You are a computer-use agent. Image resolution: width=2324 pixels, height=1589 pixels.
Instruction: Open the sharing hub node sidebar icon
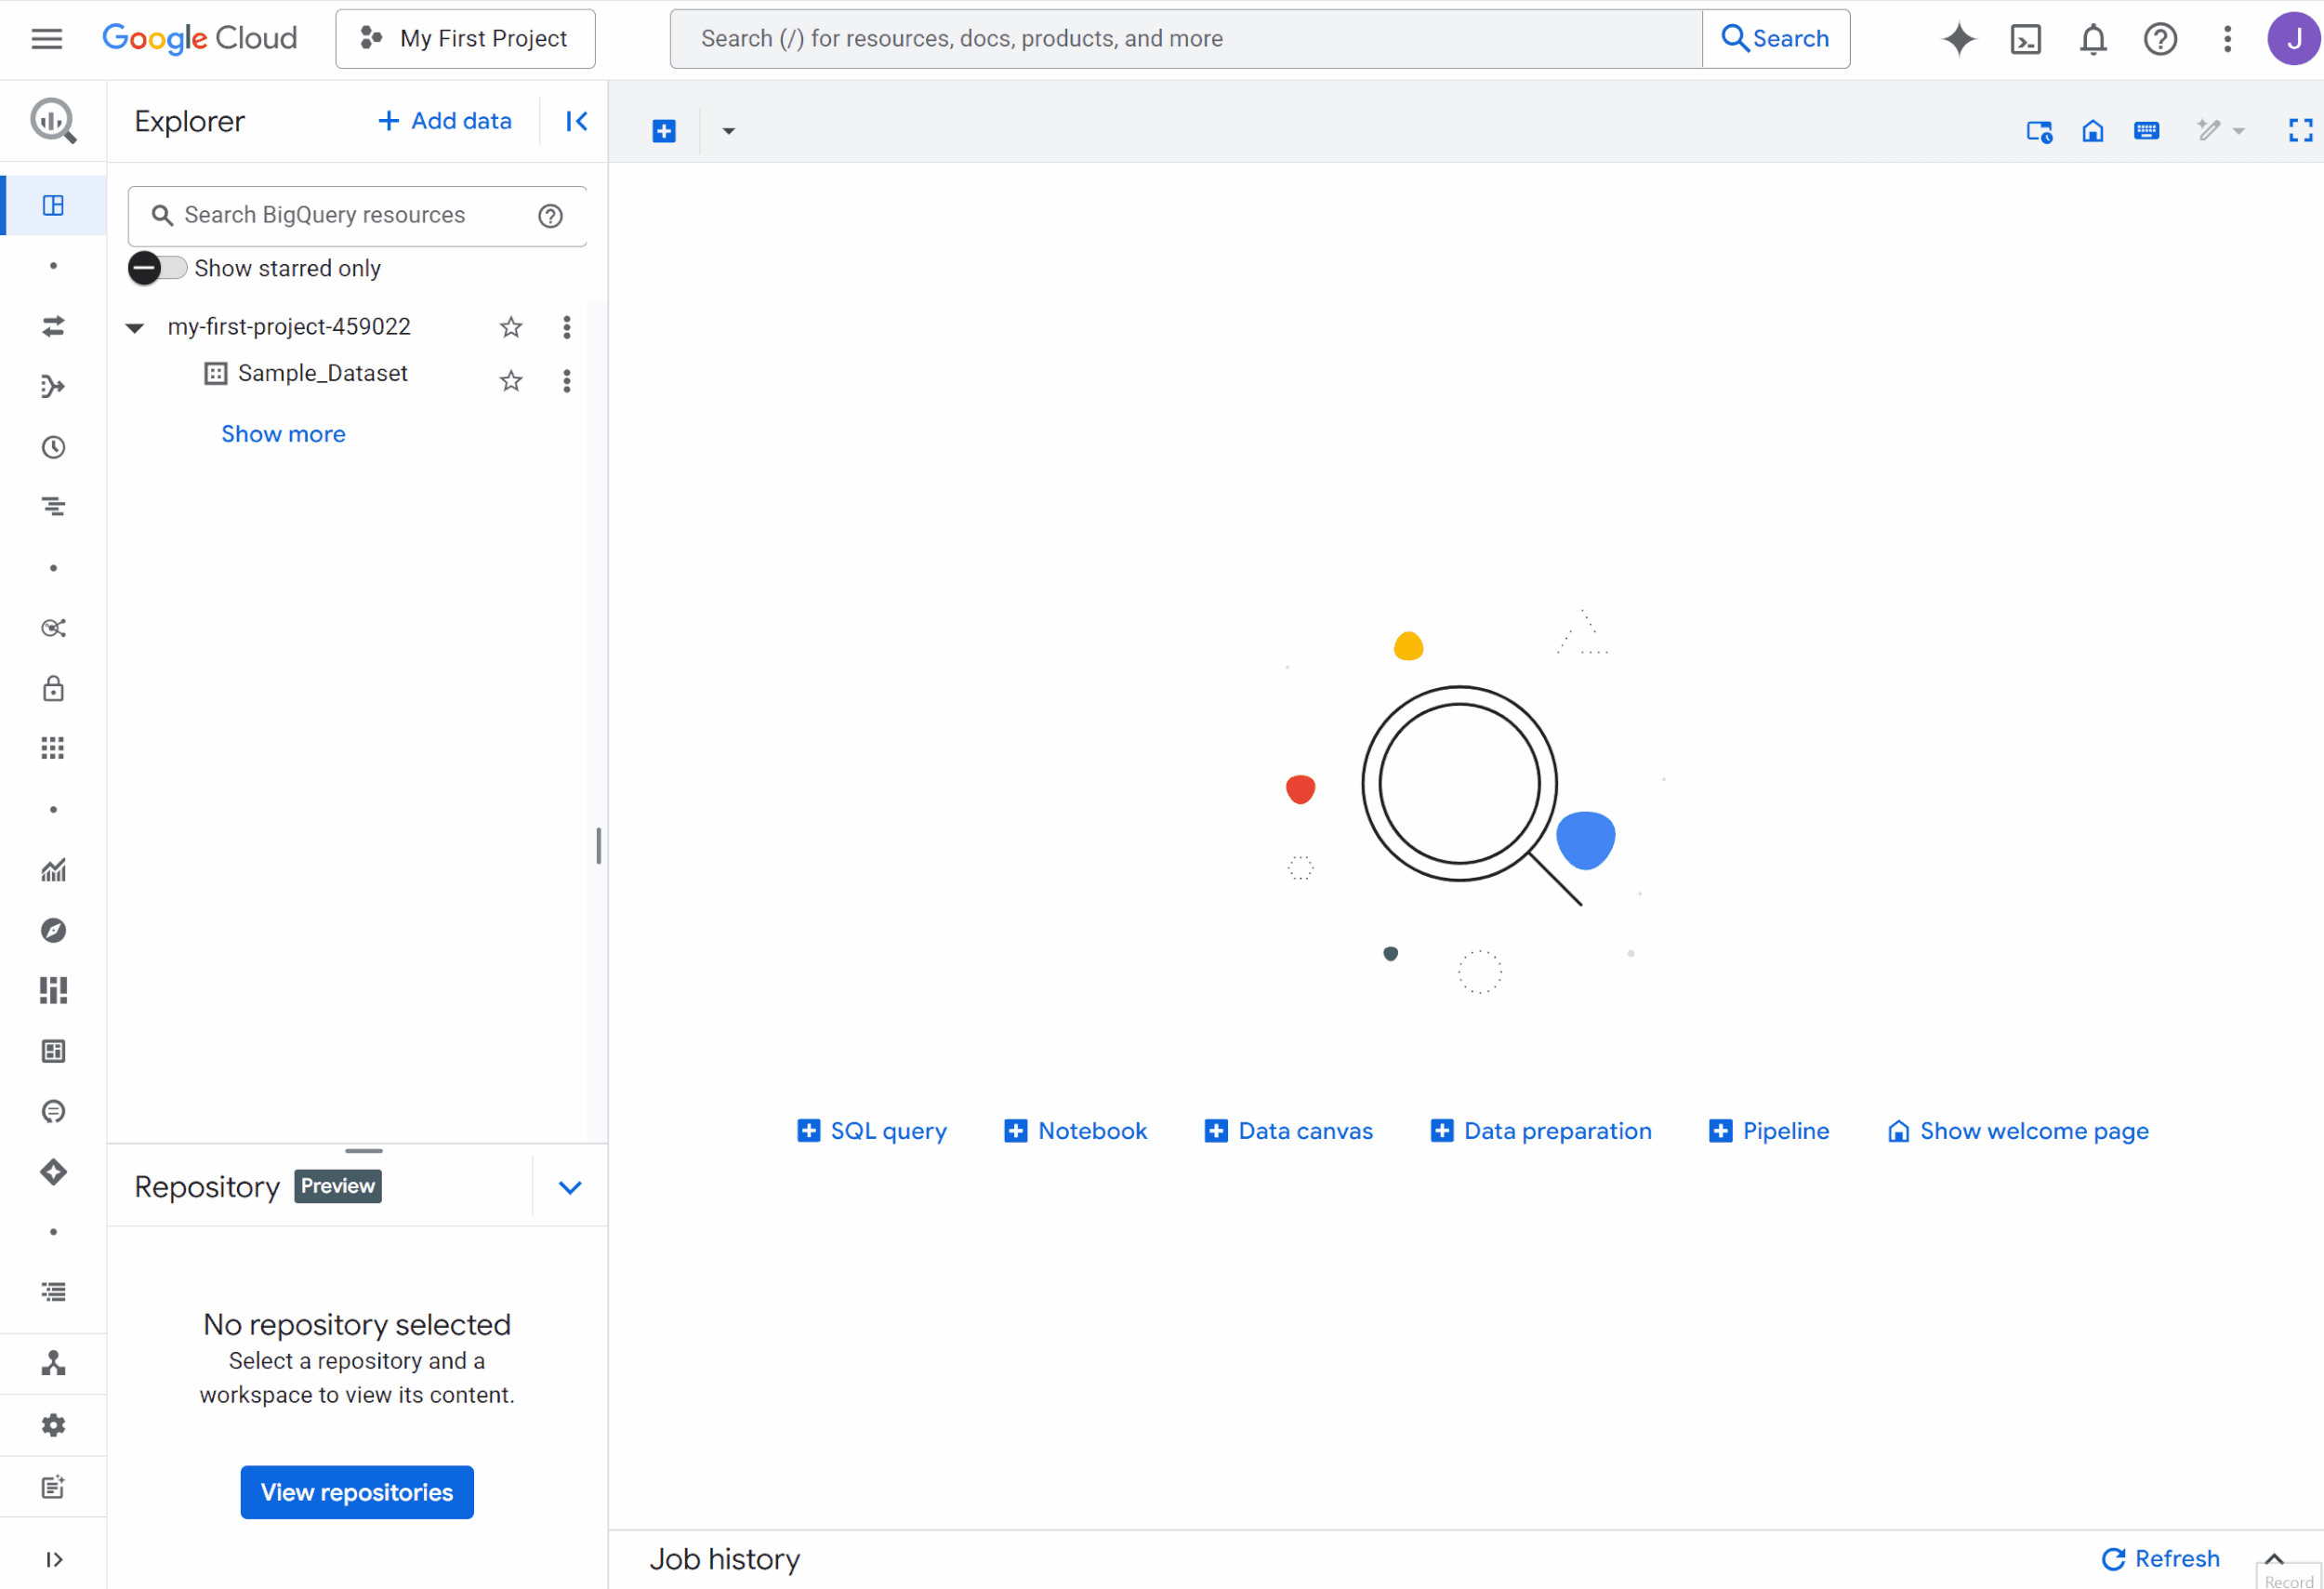tap(53, 628)
